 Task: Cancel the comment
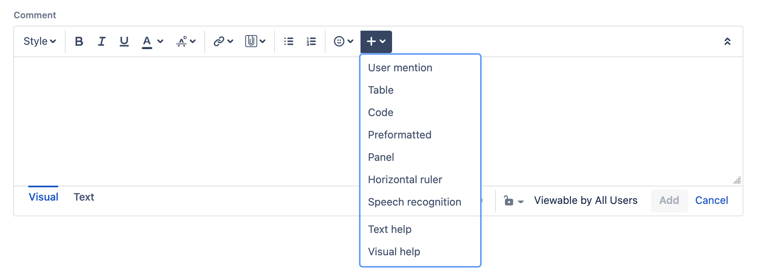pyautogui.click(x=711, y=201)
